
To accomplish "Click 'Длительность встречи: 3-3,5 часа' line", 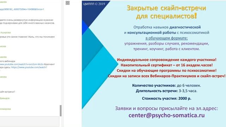I will (167, 91).
